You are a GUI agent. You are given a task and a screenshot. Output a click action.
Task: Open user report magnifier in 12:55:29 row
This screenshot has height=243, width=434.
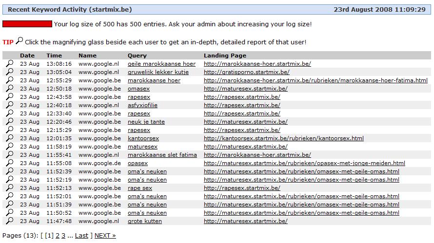click(x=9, y=80)
